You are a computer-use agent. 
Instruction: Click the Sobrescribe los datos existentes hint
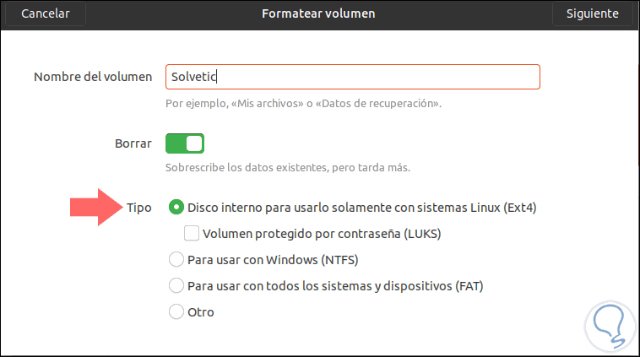tap(288, 168)
